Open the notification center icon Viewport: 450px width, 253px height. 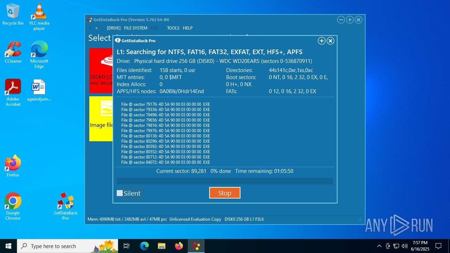point(438,246)
